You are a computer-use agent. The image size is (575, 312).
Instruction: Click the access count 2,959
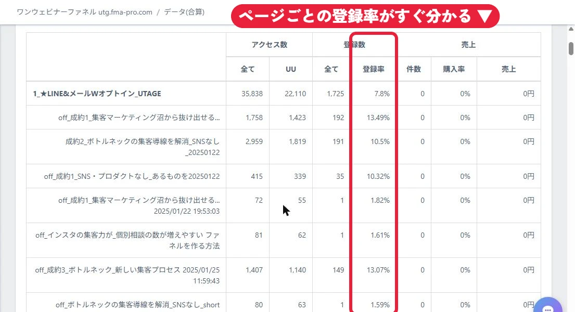(254, 141)
